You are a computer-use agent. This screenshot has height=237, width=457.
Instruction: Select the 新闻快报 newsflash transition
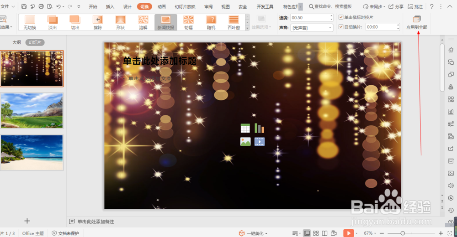click(165, 23)
